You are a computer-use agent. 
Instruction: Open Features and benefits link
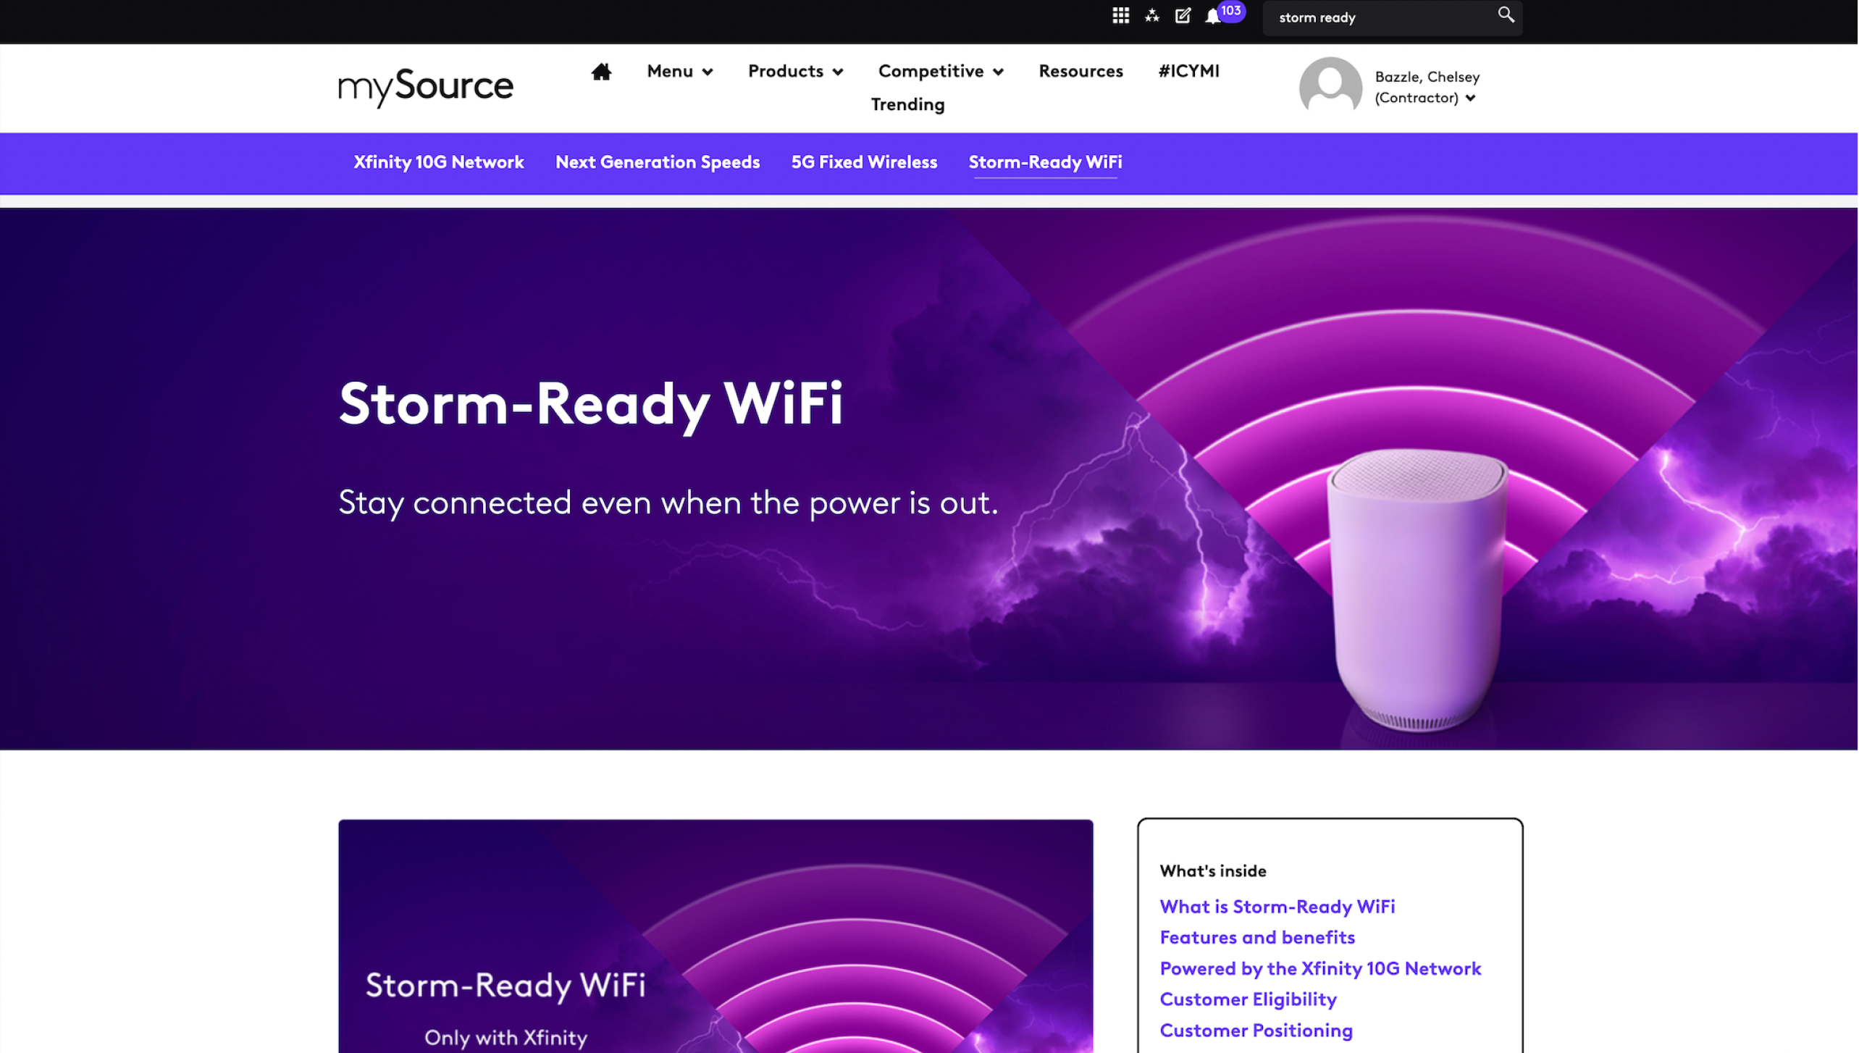tap(1257, 938)
